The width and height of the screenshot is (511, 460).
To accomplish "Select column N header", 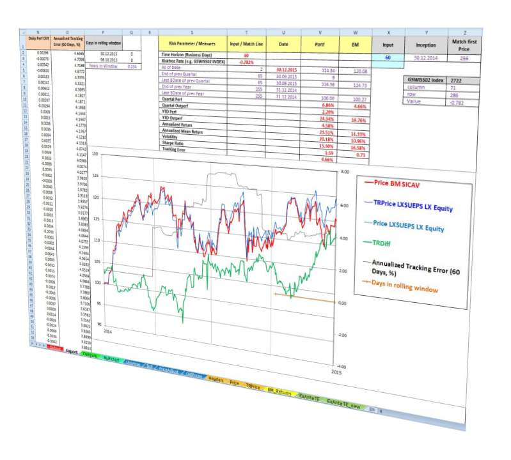I will 38,32.
